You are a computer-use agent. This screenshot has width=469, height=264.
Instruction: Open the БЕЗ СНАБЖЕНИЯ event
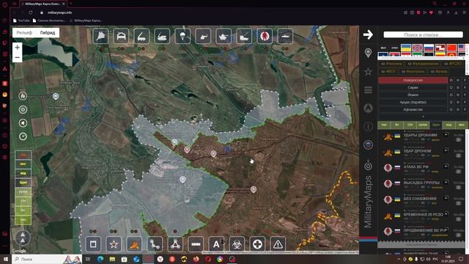pos(420,199)
